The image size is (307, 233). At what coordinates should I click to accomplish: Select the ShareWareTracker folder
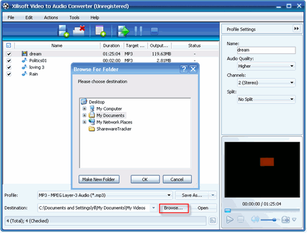pyautogui.click(x=110, y=129)
